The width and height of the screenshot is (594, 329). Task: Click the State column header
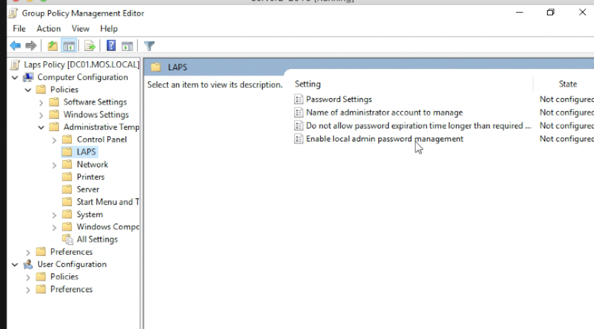click(x=567, y=84)
